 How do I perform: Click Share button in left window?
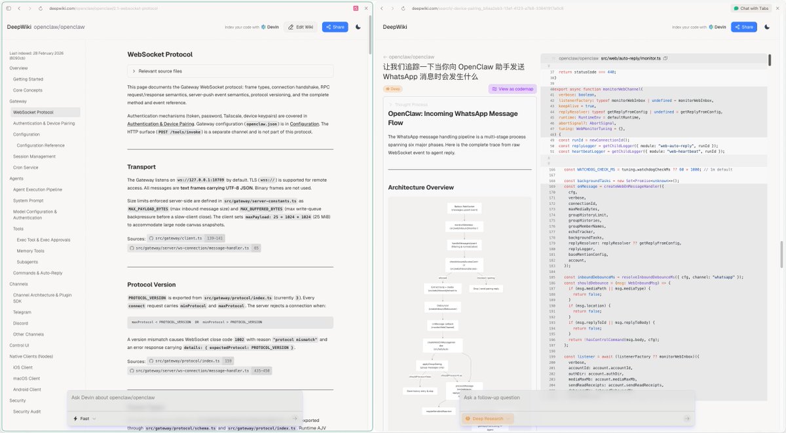point(335,27)
